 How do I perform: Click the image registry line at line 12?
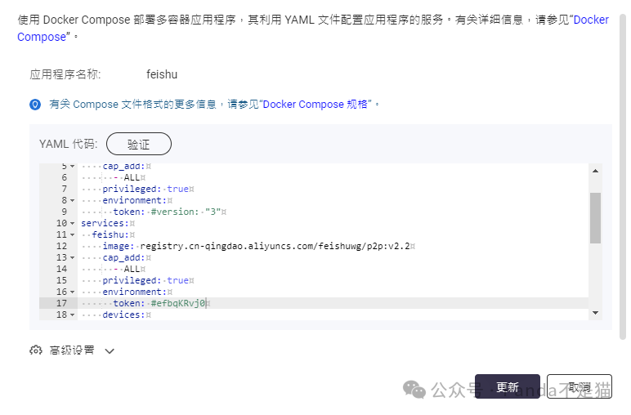256,246
